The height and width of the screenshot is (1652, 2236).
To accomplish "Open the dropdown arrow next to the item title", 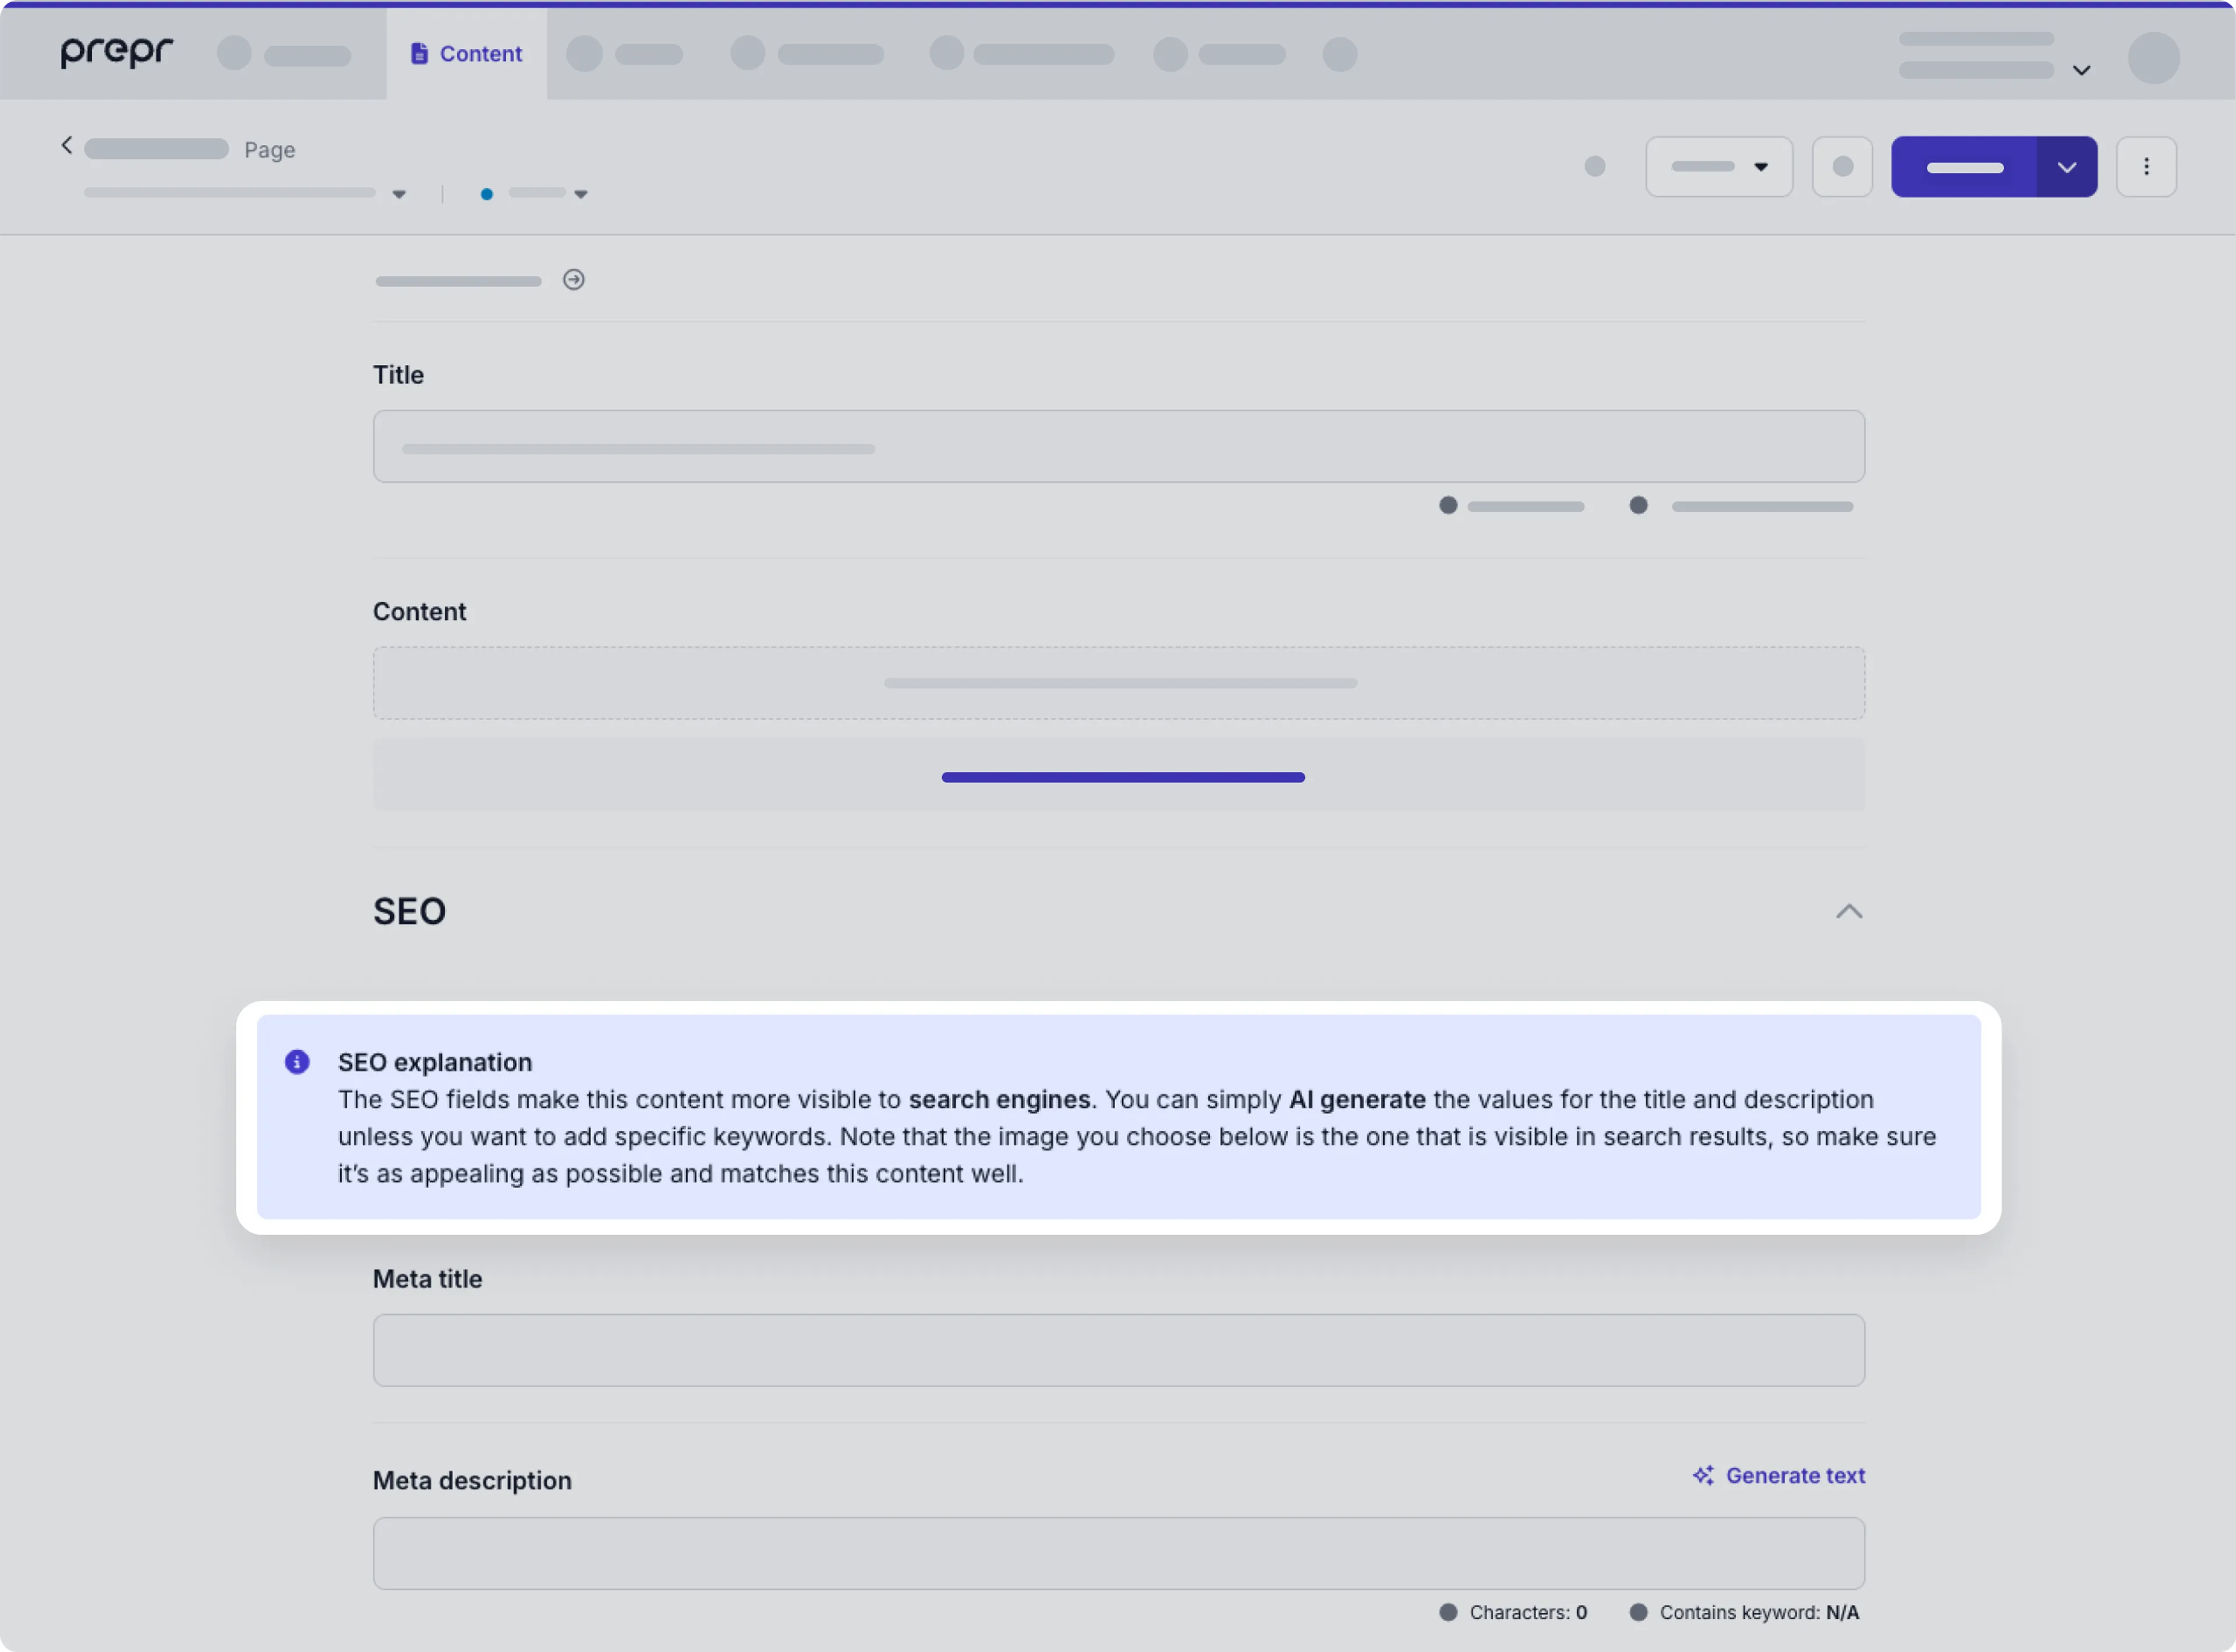I will click(399, 194).
